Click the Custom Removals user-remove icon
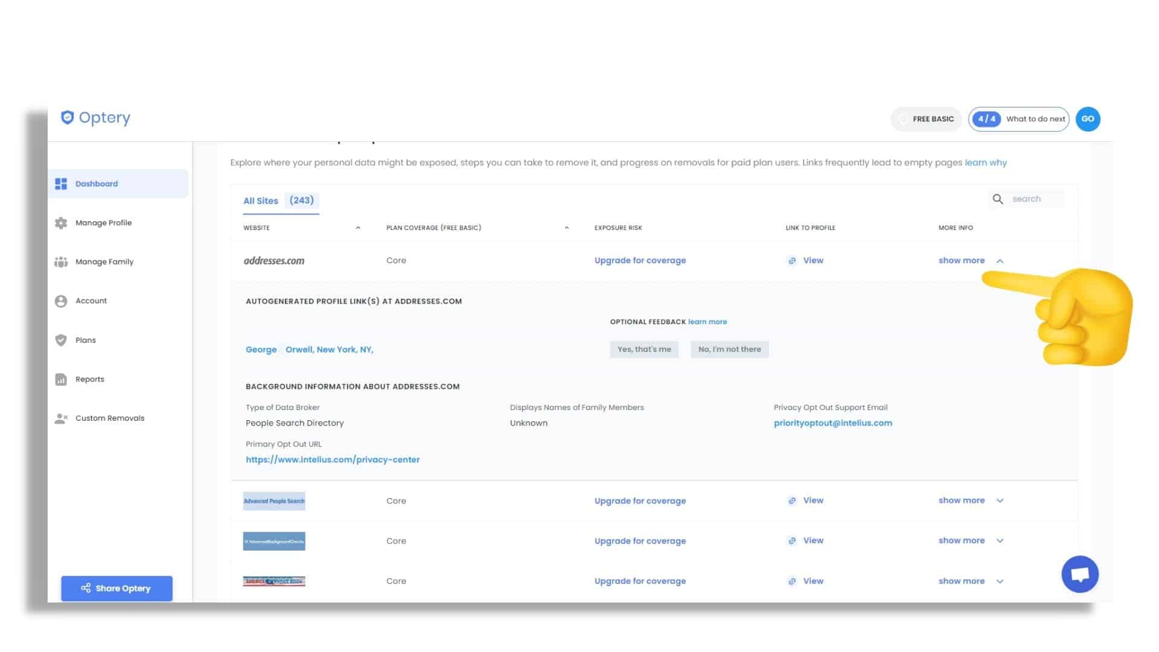 [61, 418]
